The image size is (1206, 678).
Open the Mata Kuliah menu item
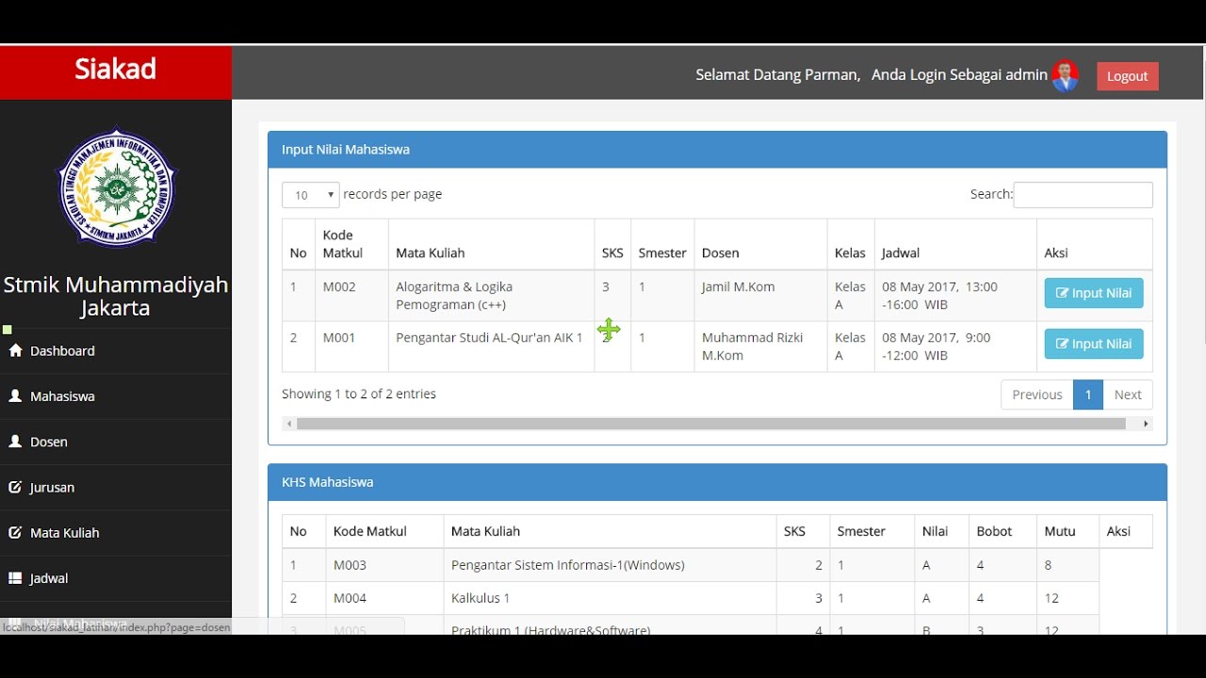pyautogui.click(x=116, y=532)
